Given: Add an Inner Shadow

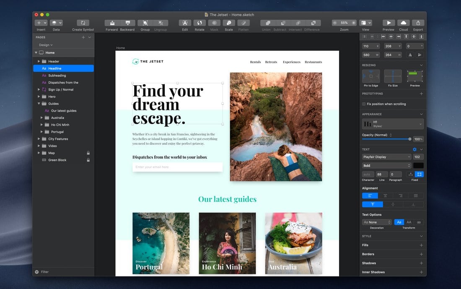Looking at the screenshot, I should [x=421, y=272].
